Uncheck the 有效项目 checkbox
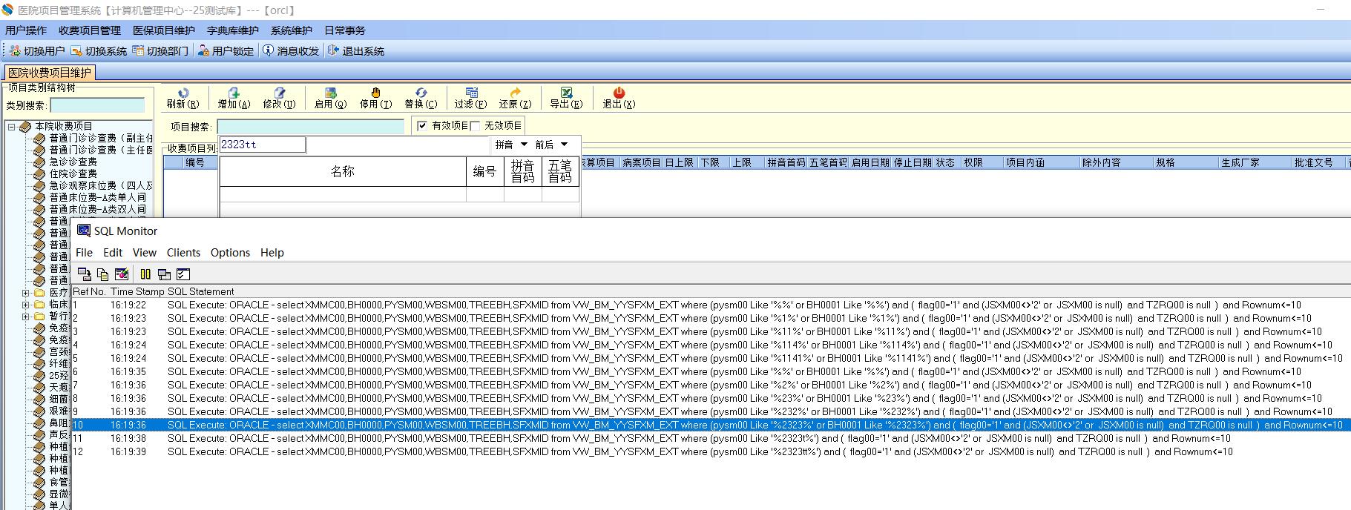This screenshot has width=1351, height=510. pyautogui.click(x=422, y=125)
